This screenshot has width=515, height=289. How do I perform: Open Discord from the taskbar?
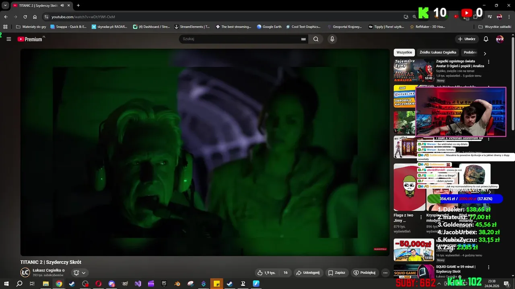pyautogui.click(x=112, y=283)
